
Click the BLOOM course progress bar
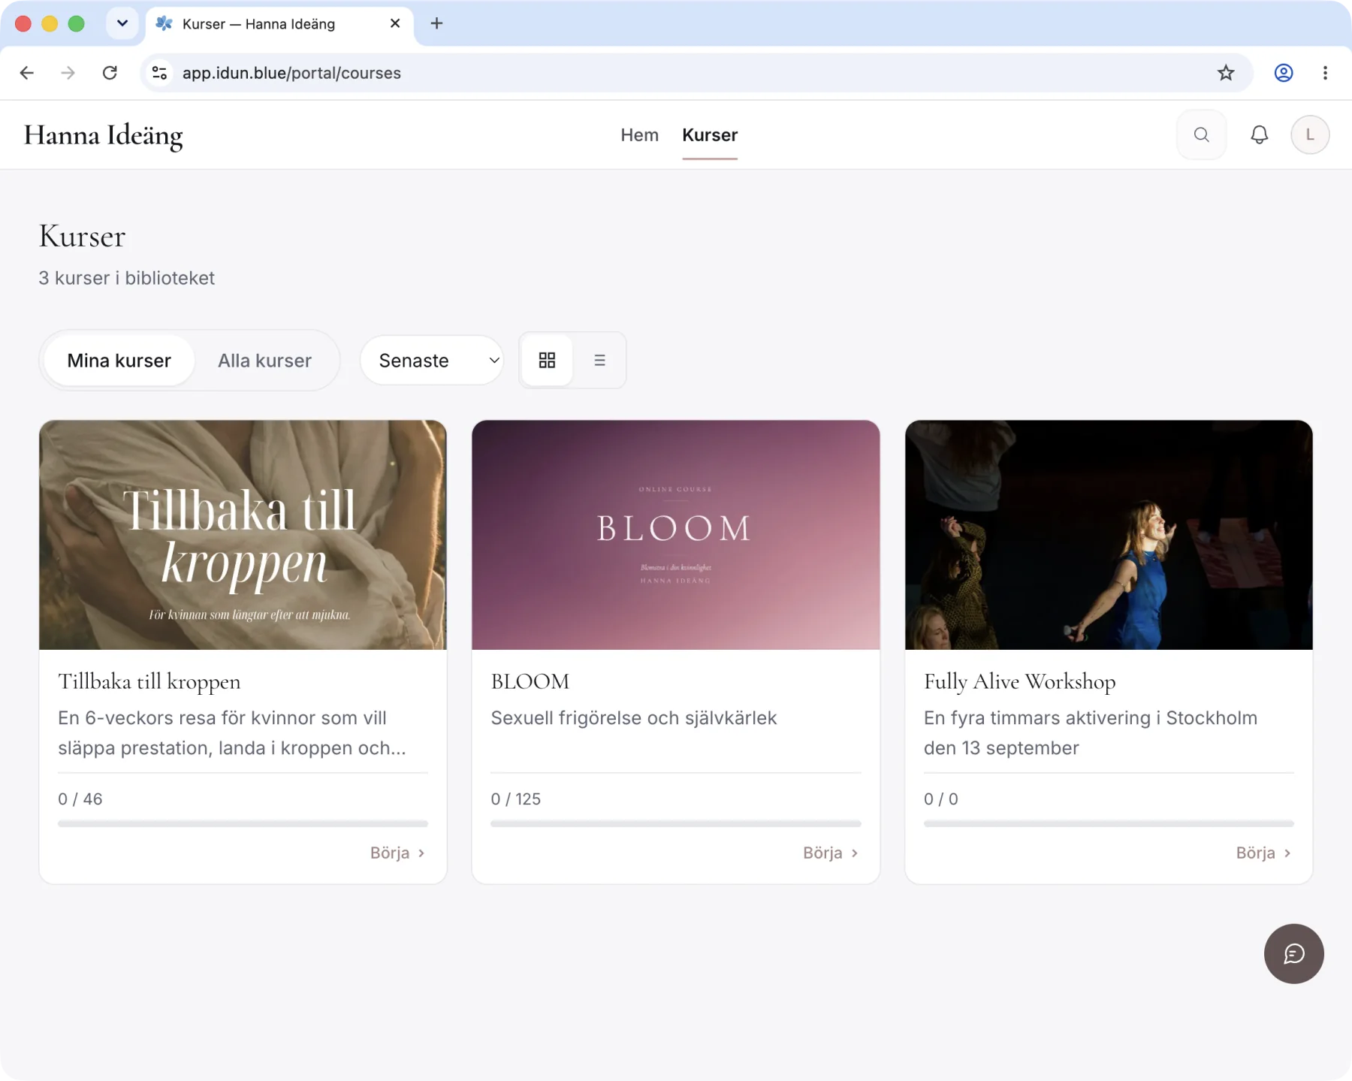675,823
